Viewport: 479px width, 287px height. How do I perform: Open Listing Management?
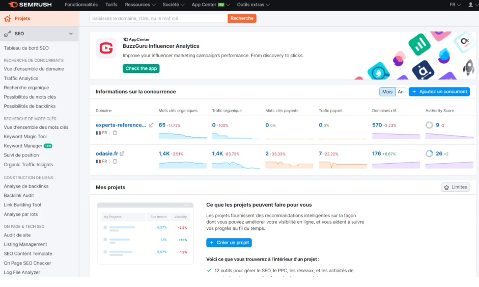(x=25, y=244)
